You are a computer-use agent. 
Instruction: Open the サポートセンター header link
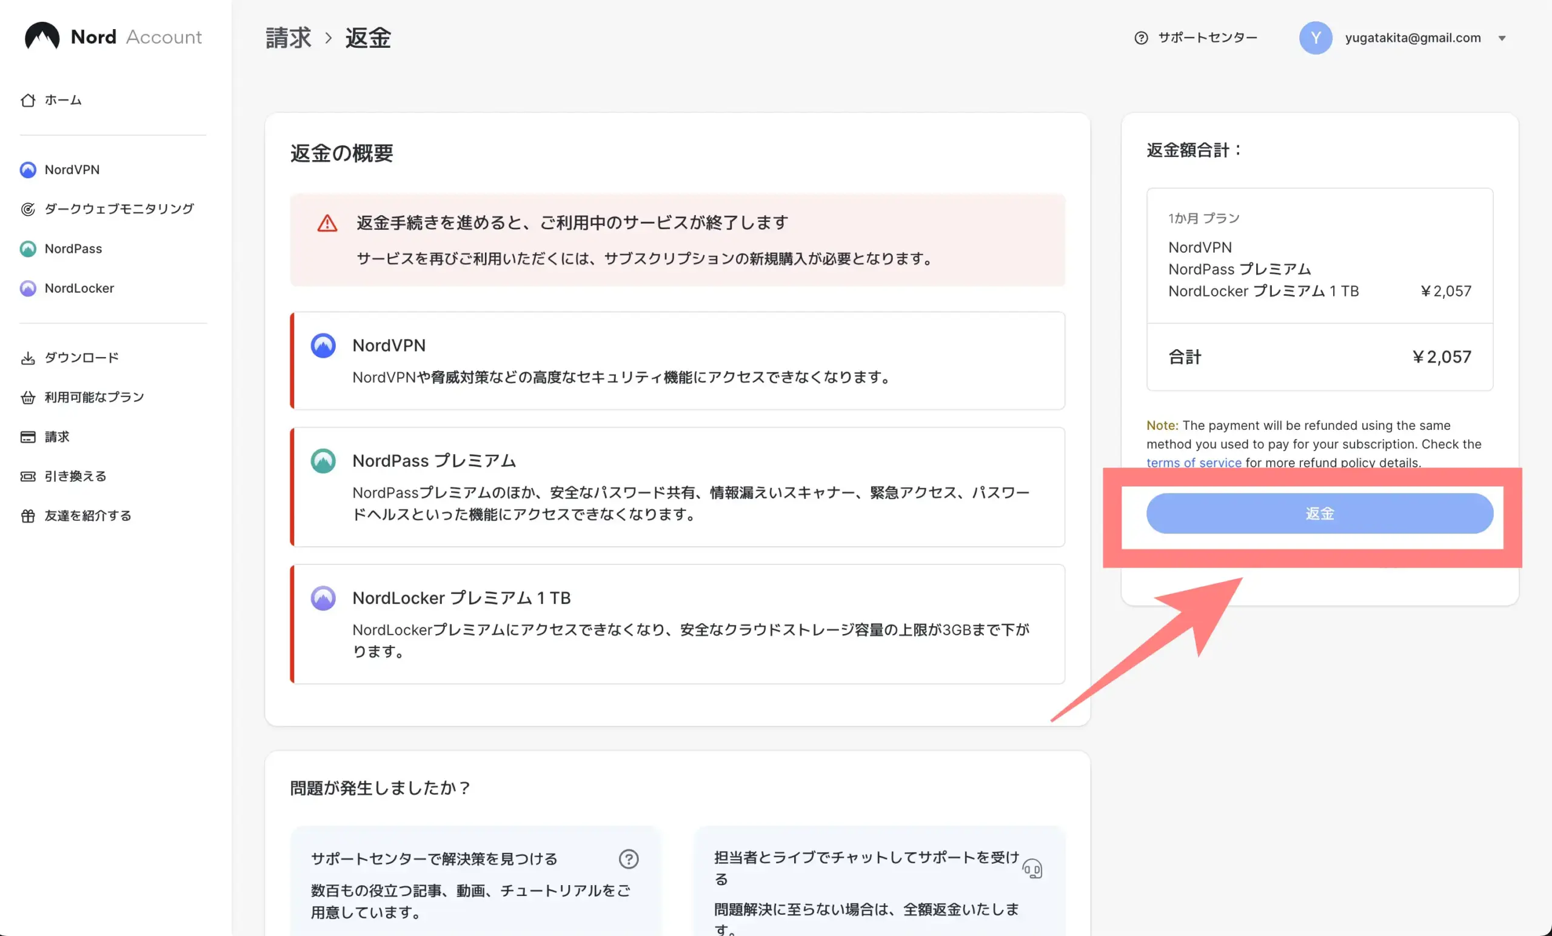click(1195, 38)
